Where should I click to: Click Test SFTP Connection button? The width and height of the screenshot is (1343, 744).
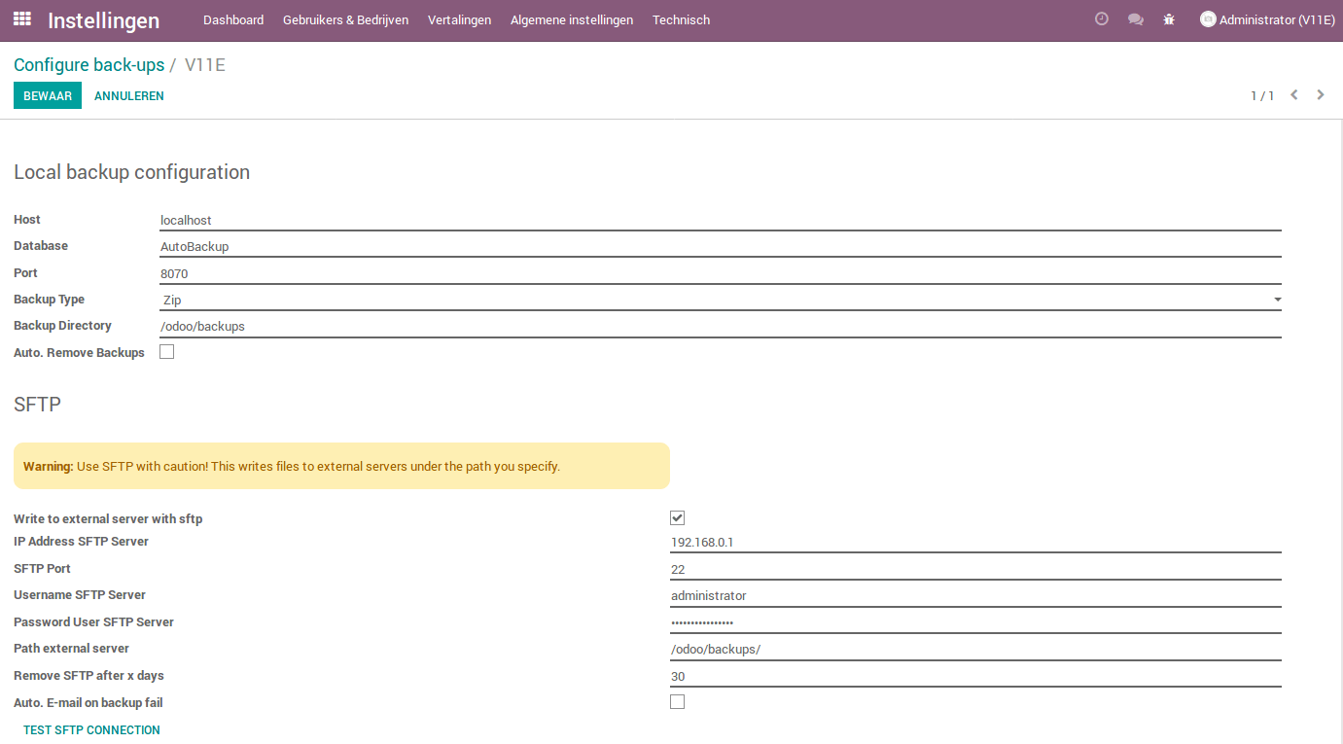tap(91, 729)
